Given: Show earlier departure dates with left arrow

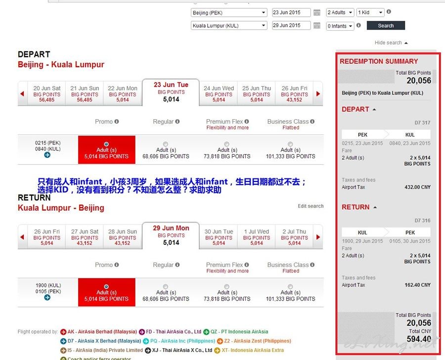Looking at the screenshot, I should click(22, 93).
